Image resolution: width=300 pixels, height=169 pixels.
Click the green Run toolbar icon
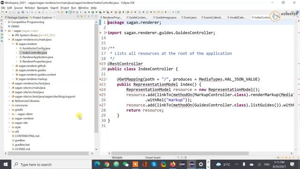[x=93, y=12]
